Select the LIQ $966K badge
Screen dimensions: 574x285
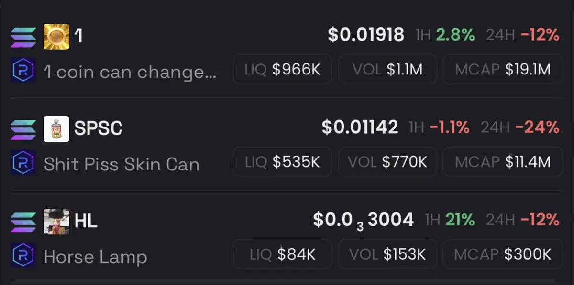pyautogui.click(x=283, y=70)
